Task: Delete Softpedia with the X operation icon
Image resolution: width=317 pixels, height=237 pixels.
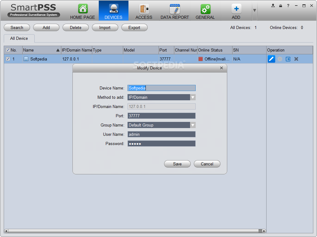Action: (296, 59)
